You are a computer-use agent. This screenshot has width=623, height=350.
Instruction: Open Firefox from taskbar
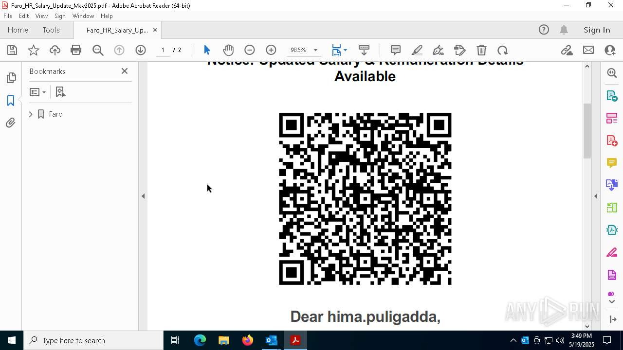point(248,340)
